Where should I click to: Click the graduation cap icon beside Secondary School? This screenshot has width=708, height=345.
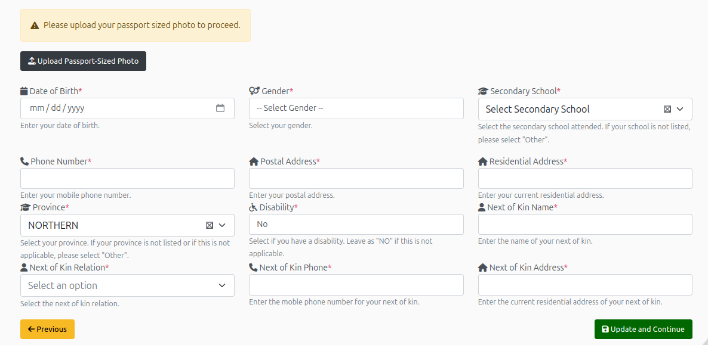[x=483, y=91]
